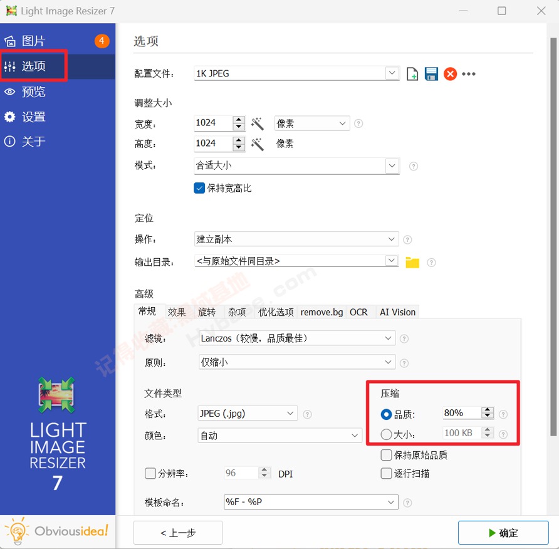Delete the current profile with the red X icon
This screenshot has height=549, width=559.
[x=450, y=73]
